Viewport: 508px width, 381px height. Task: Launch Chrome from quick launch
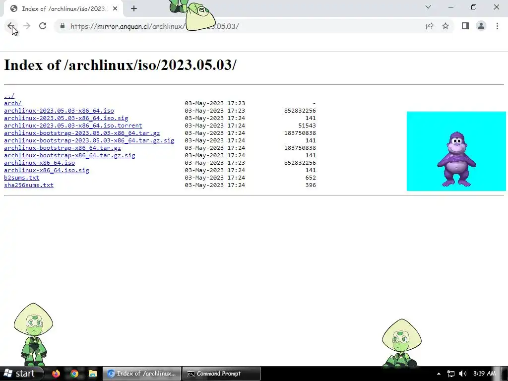click(74, 374)
